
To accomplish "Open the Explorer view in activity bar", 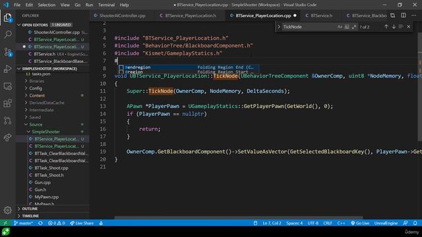I will 7,18.
